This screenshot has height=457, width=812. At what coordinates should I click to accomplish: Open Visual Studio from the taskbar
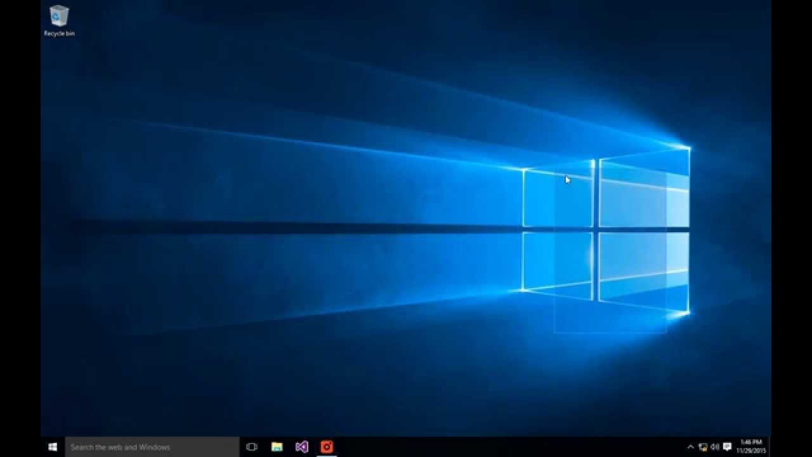tap(302, 447)
